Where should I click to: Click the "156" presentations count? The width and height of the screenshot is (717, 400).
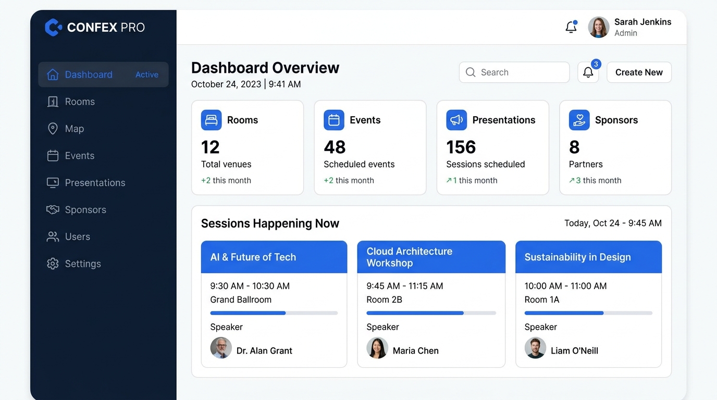(461, 147)
